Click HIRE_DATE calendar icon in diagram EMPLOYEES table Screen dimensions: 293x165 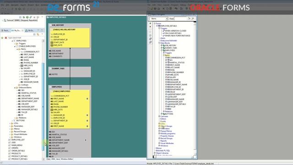(x=52, y=110)
